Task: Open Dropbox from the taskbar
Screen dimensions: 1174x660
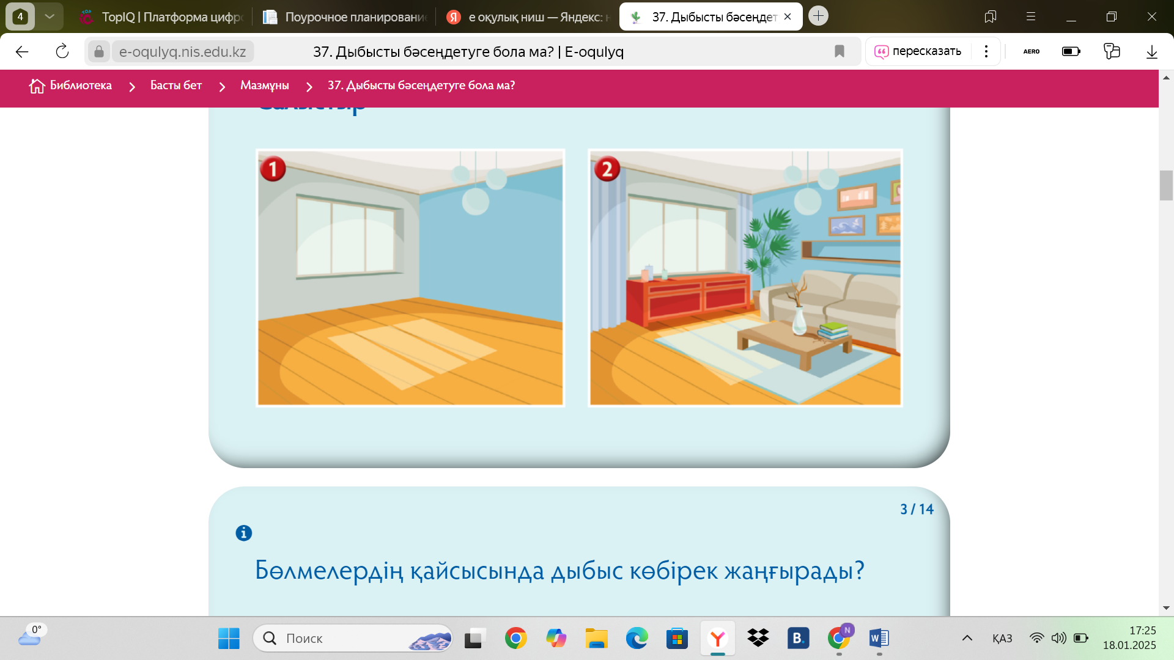Action: click(758, 639)
